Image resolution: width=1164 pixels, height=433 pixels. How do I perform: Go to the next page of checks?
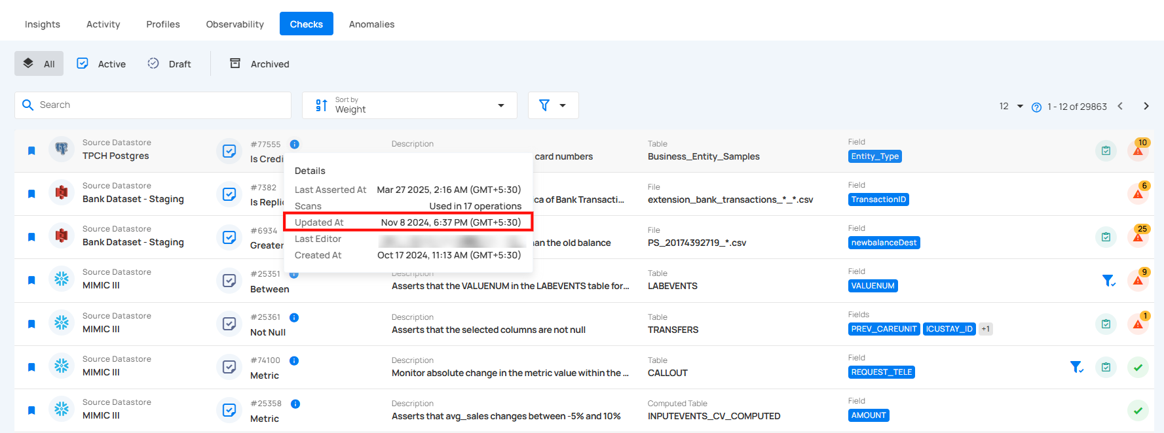(x=1146, y=106)
